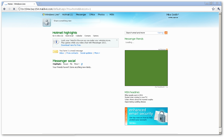Click the AdChoices icon above the ad
Image resolution: width=224 pixels, height=137 pixels.
click(x=167, y=49)
